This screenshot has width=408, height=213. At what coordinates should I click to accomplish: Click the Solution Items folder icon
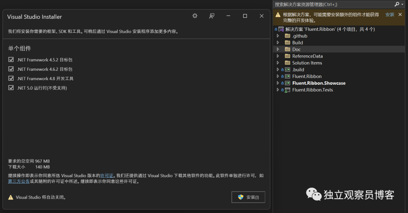pyautogui.click(x=287, y=63)
